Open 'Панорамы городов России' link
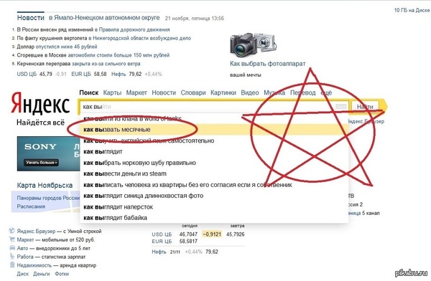The image size is (431, 281). pyautogui.click(x=48, y=198)
